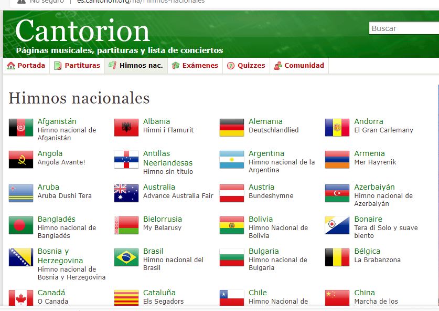Click the Albania flag icon
Screen dimensions: 439x311
point(126,127)
